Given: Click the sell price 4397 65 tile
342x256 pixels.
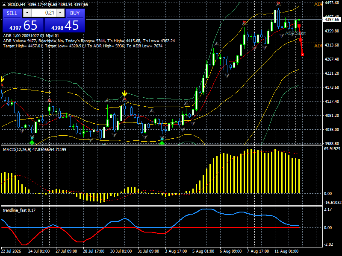Looking at the screenshot, I should tap(23, 26).
